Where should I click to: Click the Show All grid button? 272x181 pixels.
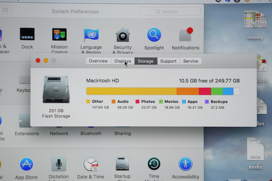tap(5, 10)
